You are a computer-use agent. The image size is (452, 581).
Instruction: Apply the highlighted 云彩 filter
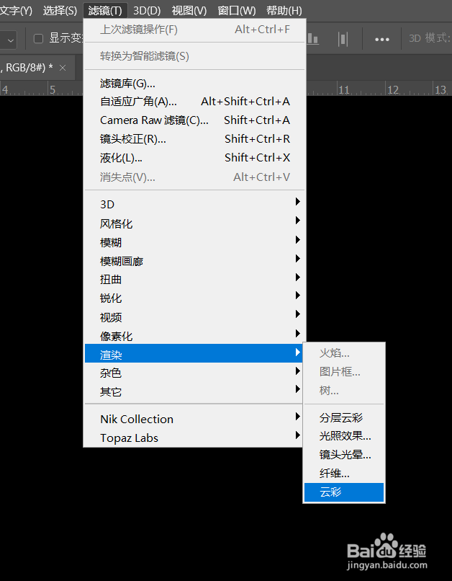coord(344,492)
